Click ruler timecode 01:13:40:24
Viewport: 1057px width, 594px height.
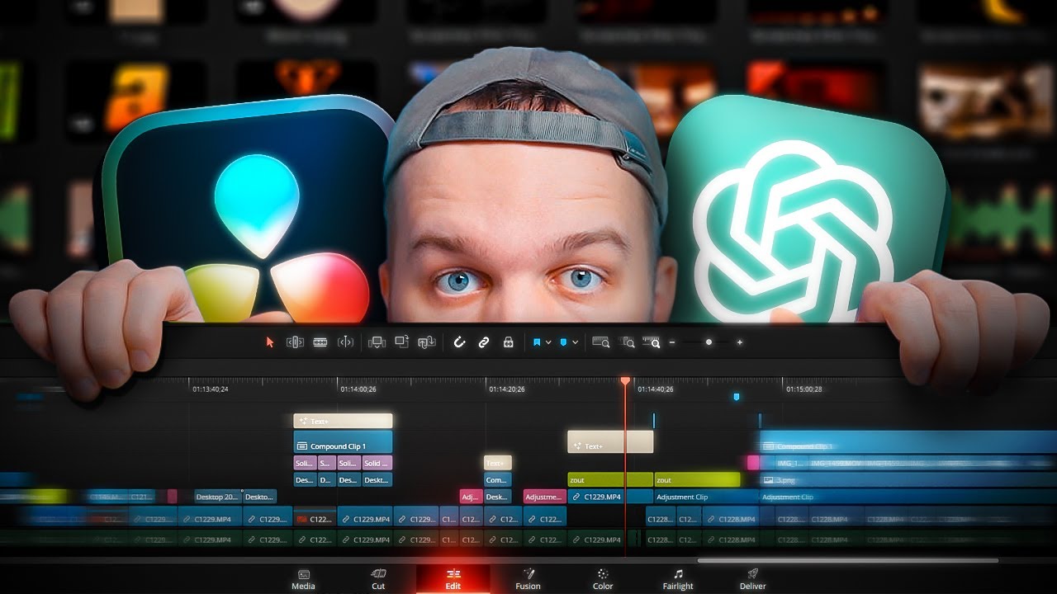point(211,389)
